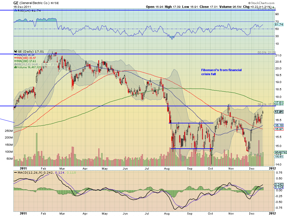The width and height of the screenshot is (287, 216).
Task: Click the candlestick icon beside GE (Daily)
Action: [x=16, y=51]
